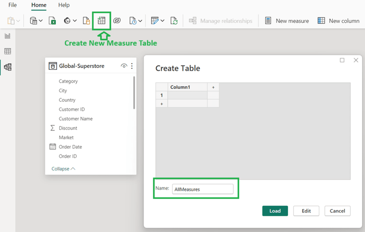Switch to Report view in left sidebar
The image size is (365, 232).
click(7, 36)
